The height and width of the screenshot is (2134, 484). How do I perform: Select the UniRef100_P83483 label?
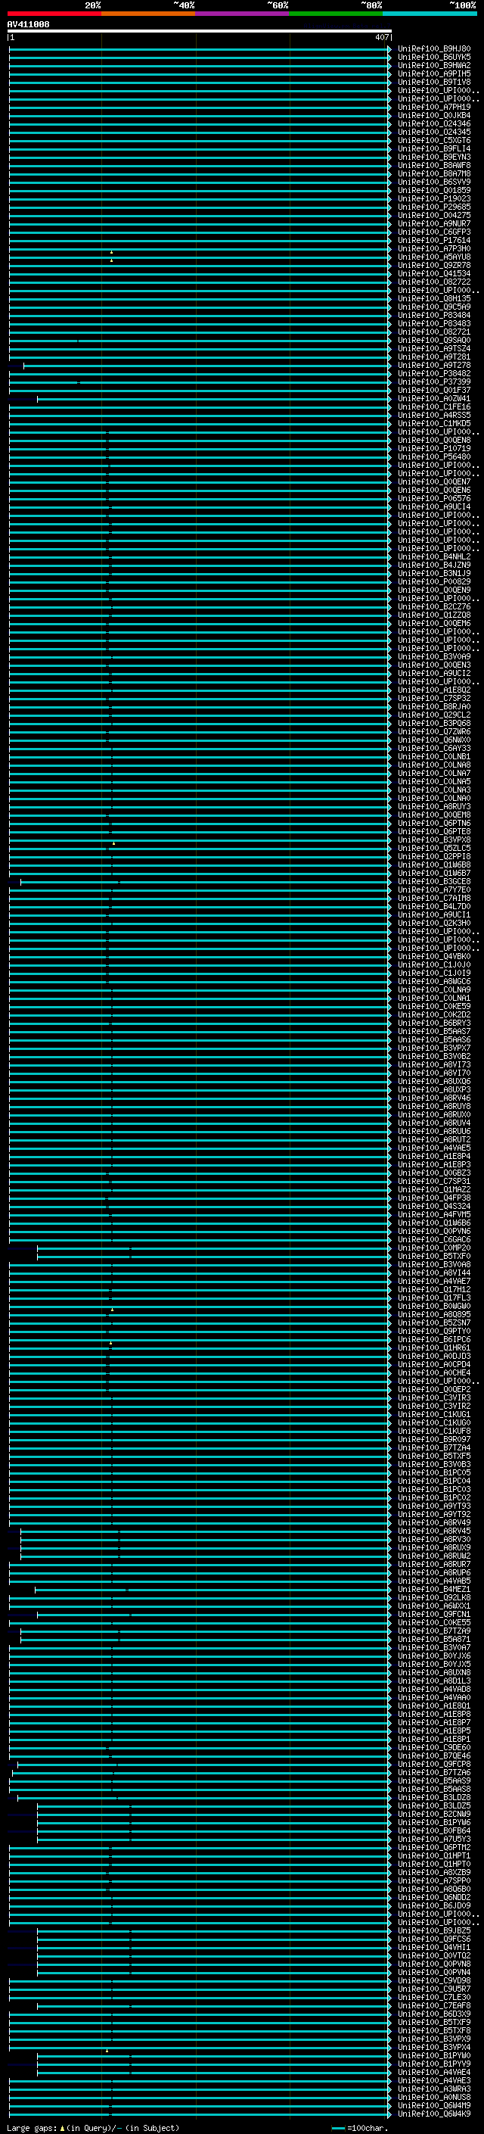click(x=434, y=324)
